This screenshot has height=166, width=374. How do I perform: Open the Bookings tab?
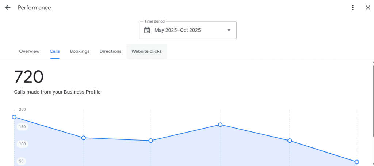80,51
